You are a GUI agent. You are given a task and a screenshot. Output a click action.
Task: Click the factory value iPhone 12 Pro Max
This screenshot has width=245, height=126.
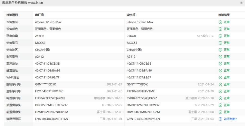tap(48, 22)
